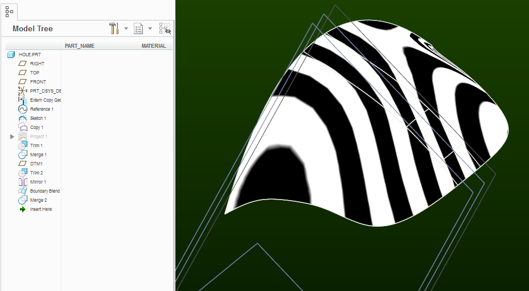This screenshot has width=529, height=291.
Task: Select the Reference 1 curve icon
Action: (x=23, y=109)
